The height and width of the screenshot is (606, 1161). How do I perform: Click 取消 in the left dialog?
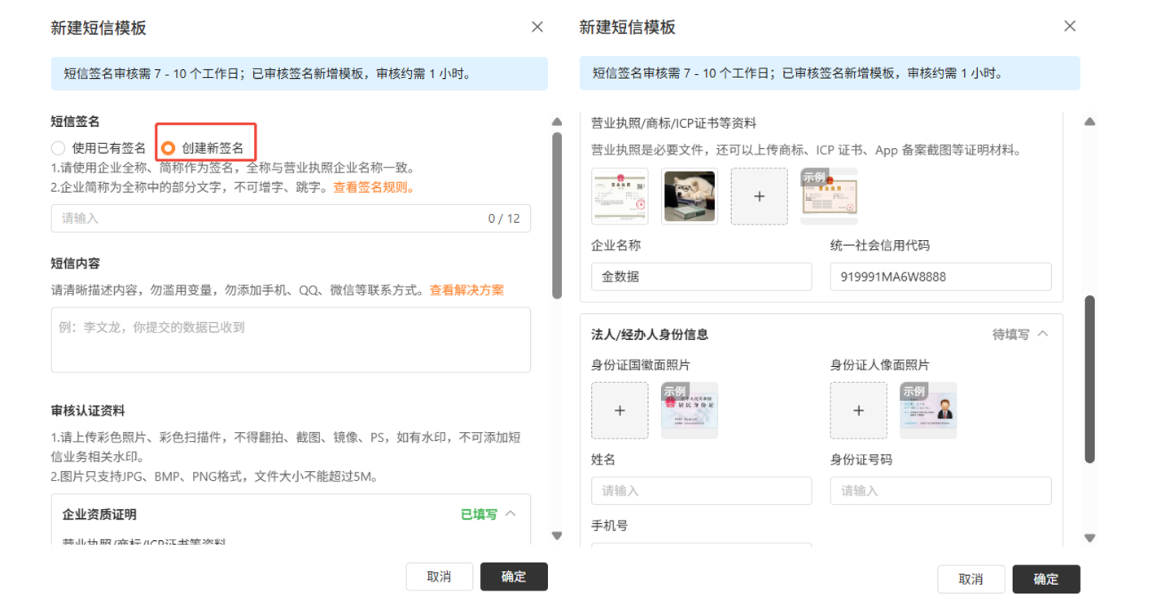tap(439, 577)
